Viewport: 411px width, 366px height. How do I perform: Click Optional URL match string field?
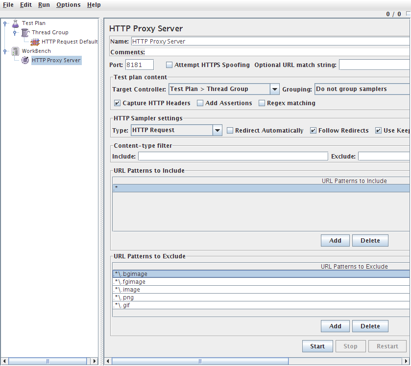(375, 65)
